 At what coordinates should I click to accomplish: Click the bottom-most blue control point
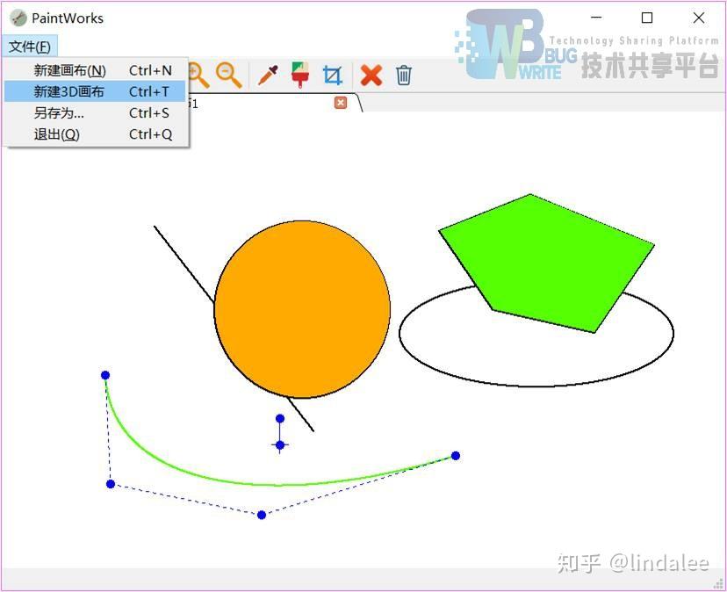pyautogui.click(x=262, y=515)
